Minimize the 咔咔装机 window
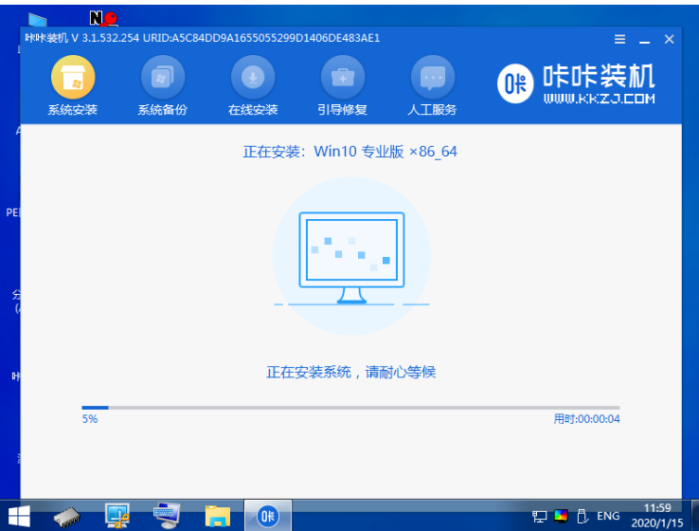This screenshot has width=699, height=531. (645, 39)
